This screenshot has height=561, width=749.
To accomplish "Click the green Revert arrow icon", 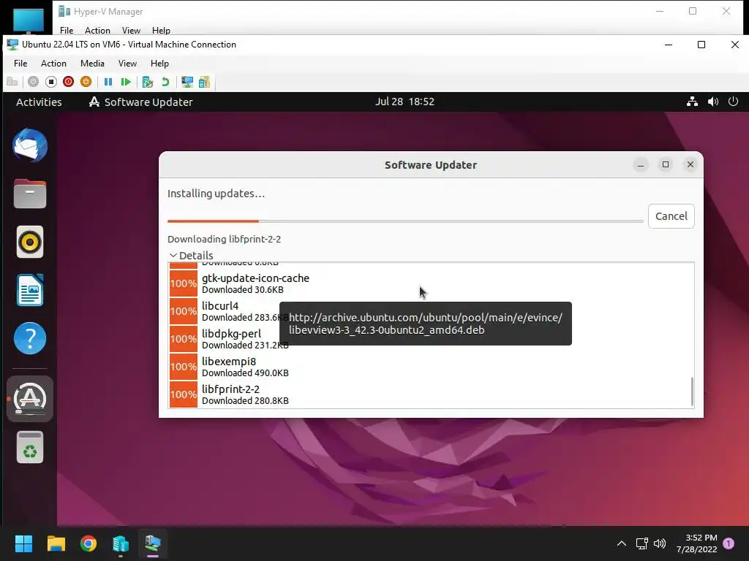I will (x=165, y=82).
